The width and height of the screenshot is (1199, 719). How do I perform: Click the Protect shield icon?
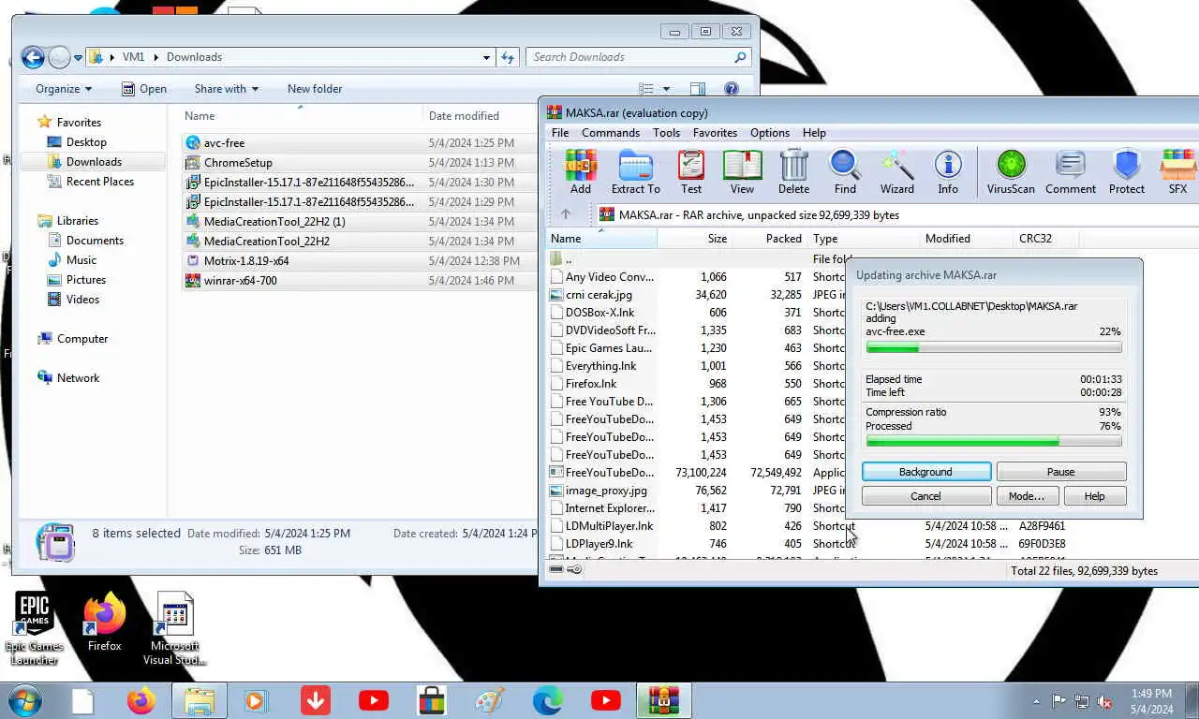tap(1127, 171)
